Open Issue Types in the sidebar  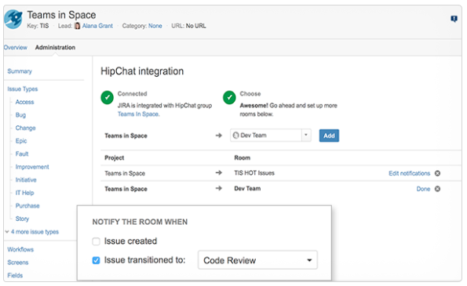(x=23, y=89)
